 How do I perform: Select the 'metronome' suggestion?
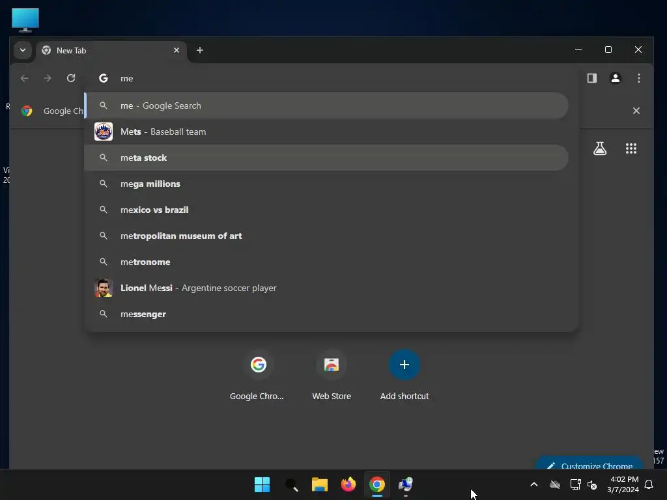click(326, 262)
